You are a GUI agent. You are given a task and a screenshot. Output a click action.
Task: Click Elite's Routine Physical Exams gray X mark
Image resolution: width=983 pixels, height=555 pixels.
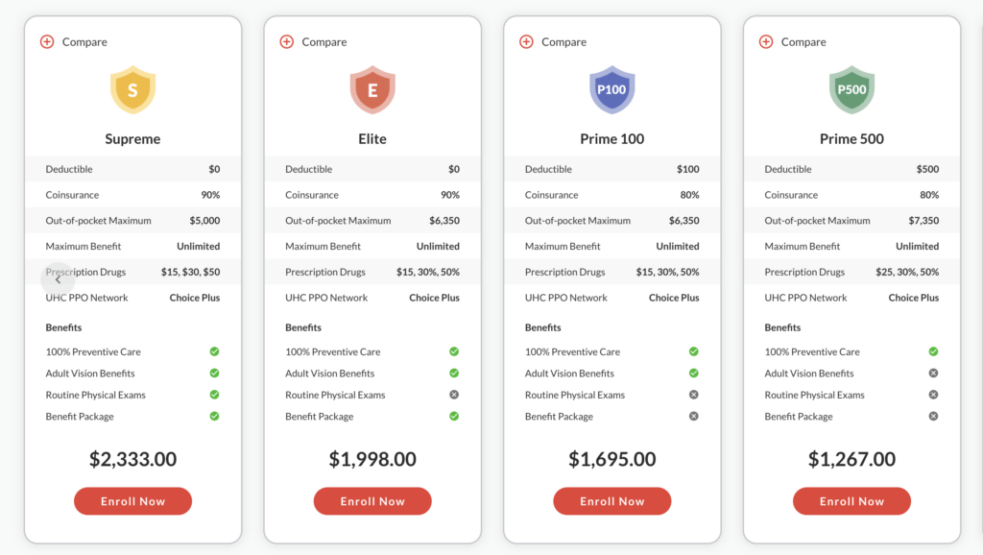point(454,395)
